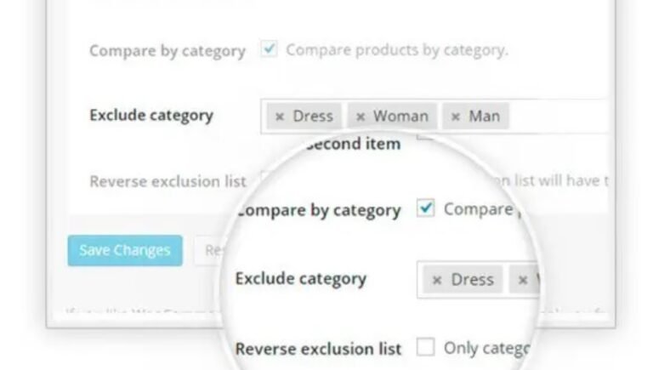Click the Save Changes button
Image resolution: width=653 pixels, height=370 pixels.
(125, 250)
